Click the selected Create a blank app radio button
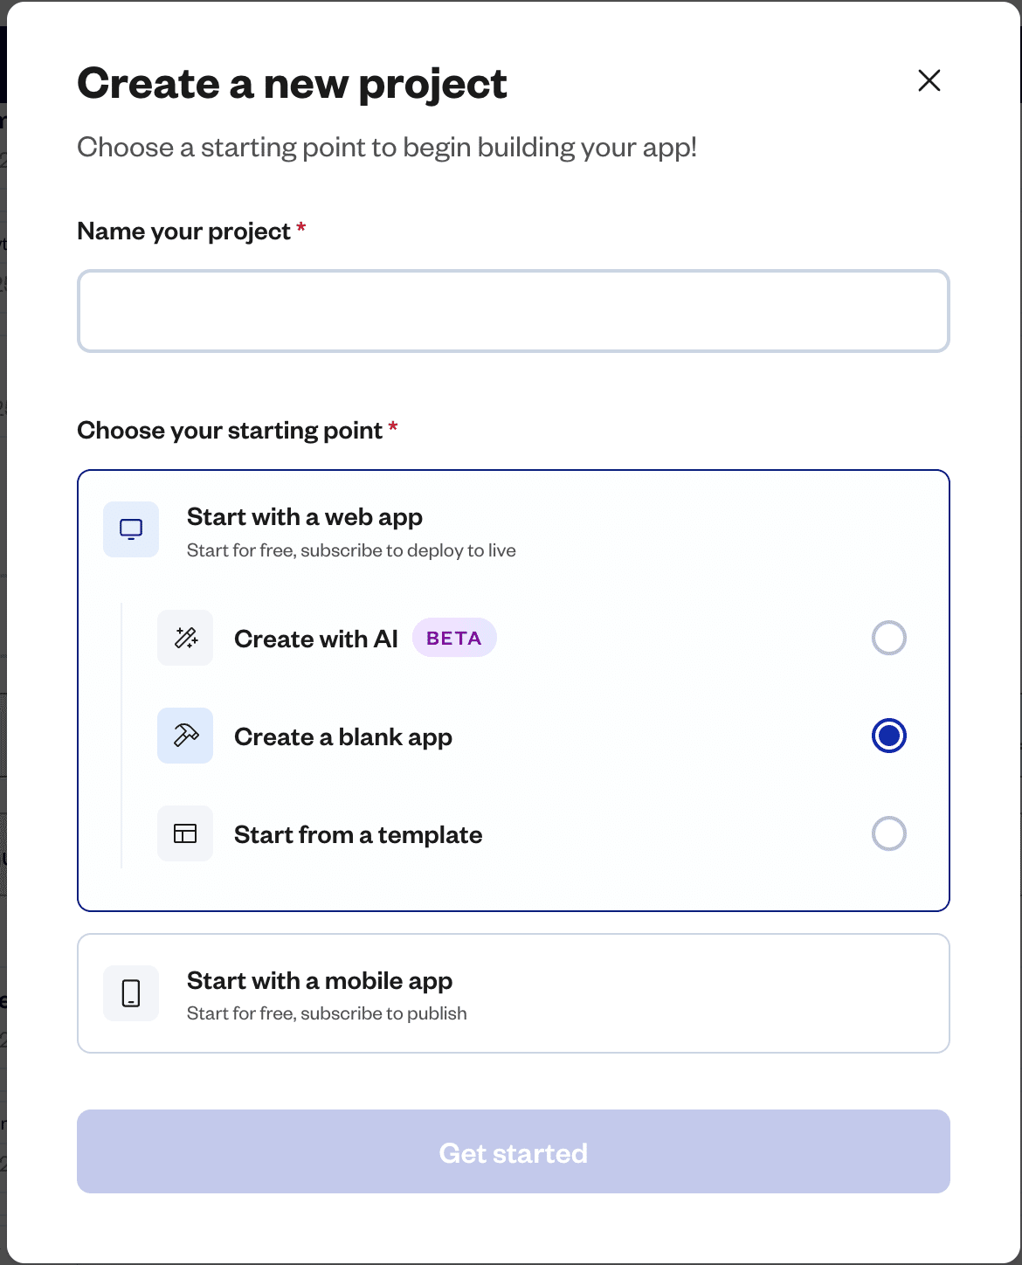The height and width of the screenshot is (1265, 1022). [888, 736]
